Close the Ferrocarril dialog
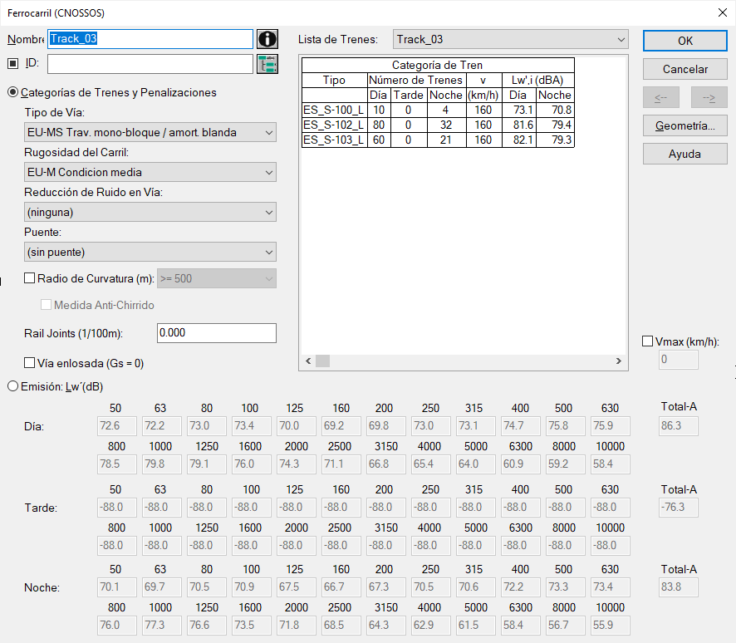The height and width of the screenshot is (643, 736). (x=723, y=12)
